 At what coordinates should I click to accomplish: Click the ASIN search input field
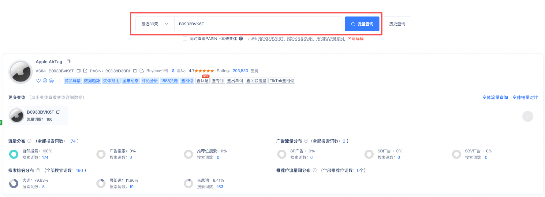pyautogui.click(x=258, y=24)
